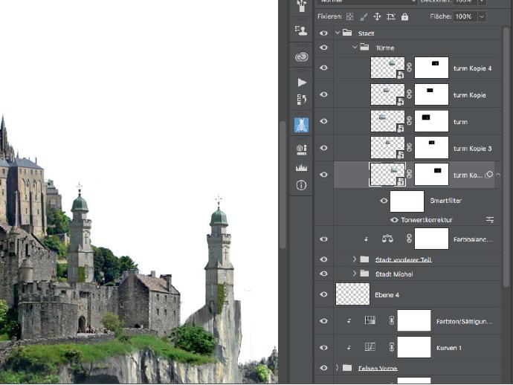Image resolution: width=513 pixels, height=385 pixels.
Task: Open Fläche fill percentage dropdown arrow
Action: 482,16
